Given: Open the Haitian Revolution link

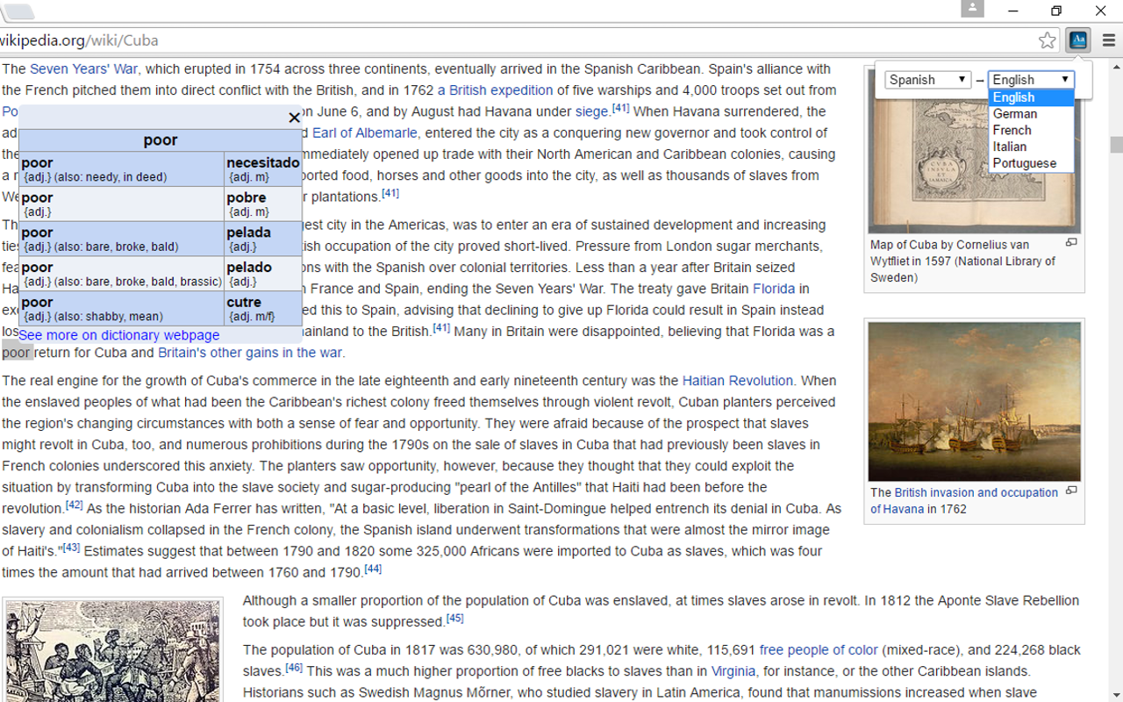Looking at the screenshot, I should coord(738,381).
